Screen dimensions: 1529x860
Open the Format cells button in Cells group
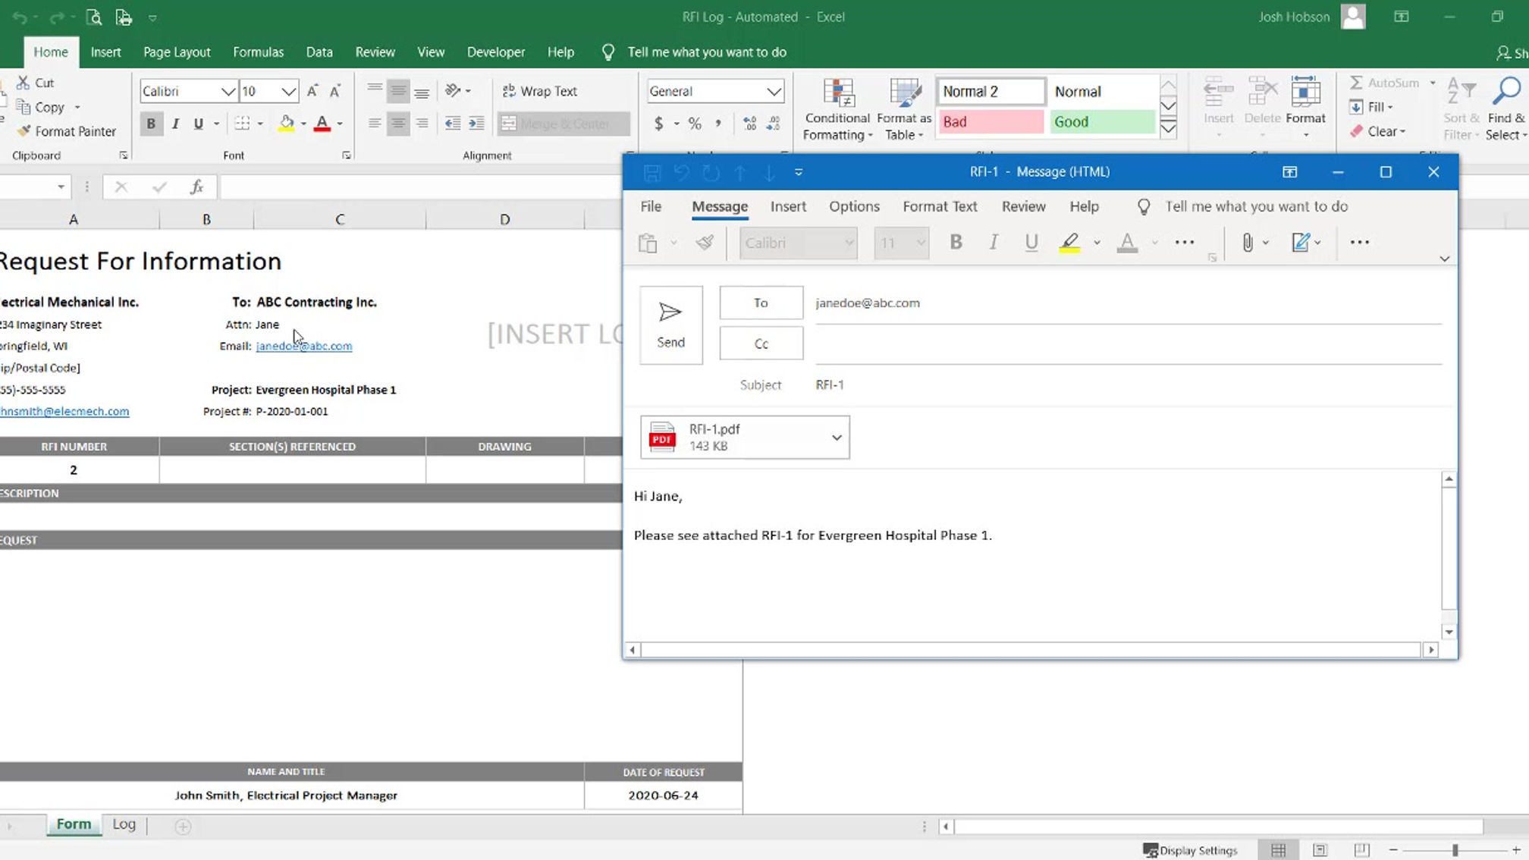[1305, 108]
